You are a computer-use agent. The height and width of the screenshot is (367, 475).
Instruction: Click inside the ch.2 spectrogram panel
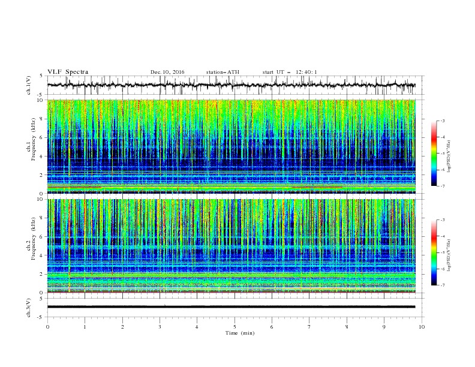231,246
